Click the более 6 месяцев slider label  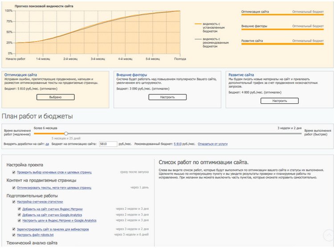click(x=45, y=128)
